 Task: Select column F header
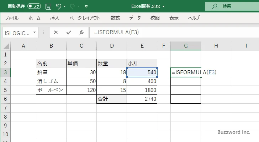164,46
